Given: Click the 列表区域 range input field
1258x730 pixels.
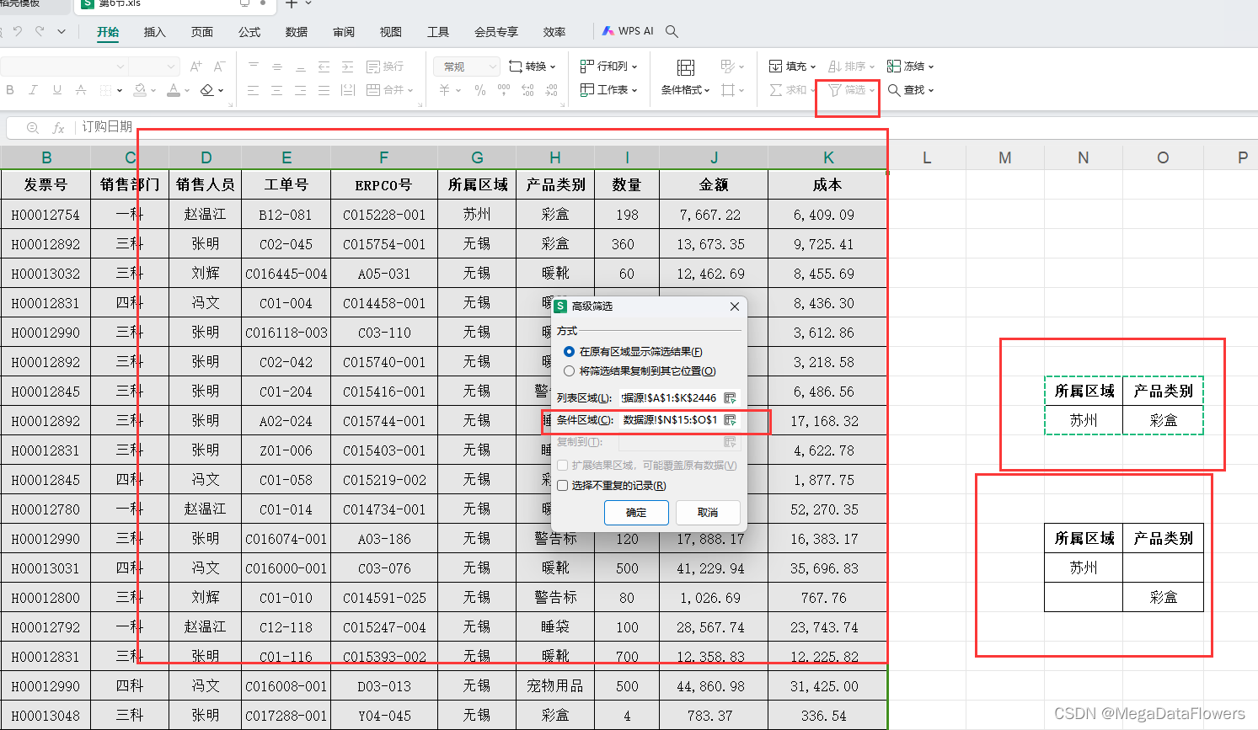Looking at the screenshot, I should [x=671, y=397].
